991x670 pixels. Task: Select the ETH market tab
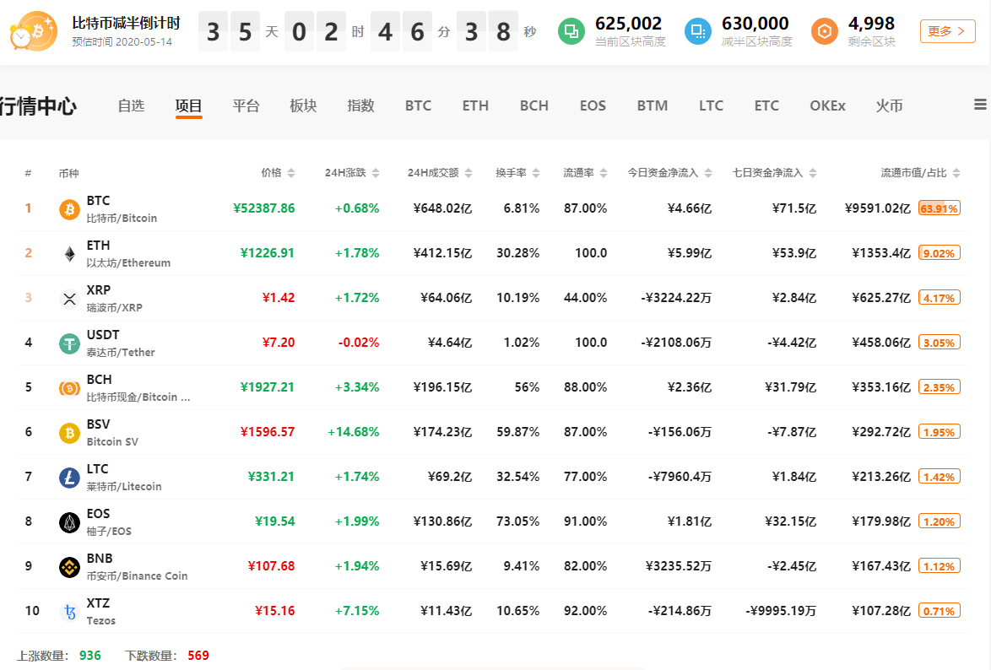(x=475, y=105)
